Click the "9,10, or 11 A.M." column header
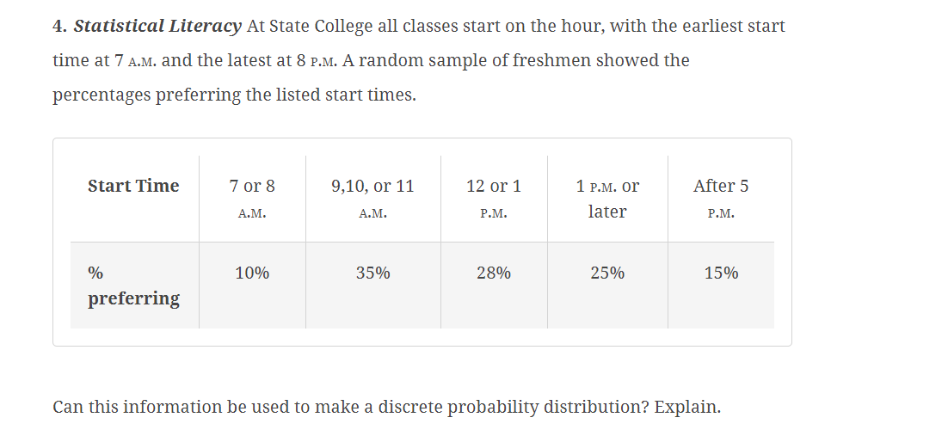Viewport: 948px width, 436px height. [x=373, y=199]
